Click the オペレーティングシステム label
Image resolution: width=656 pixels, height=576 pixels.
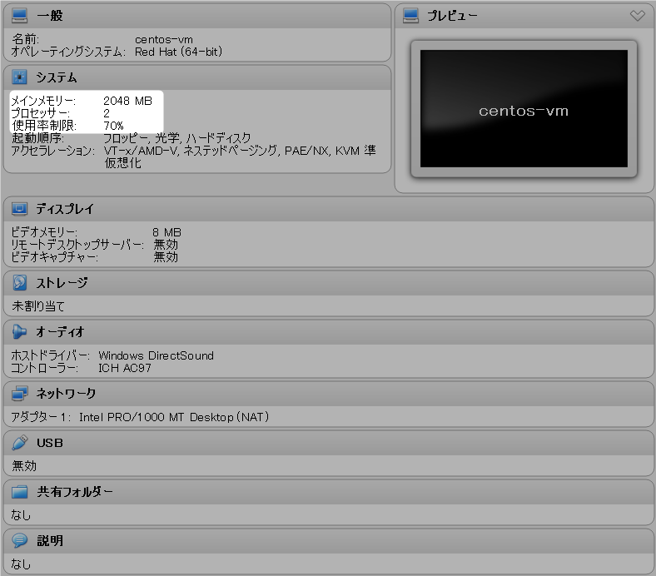click(68, 52)
